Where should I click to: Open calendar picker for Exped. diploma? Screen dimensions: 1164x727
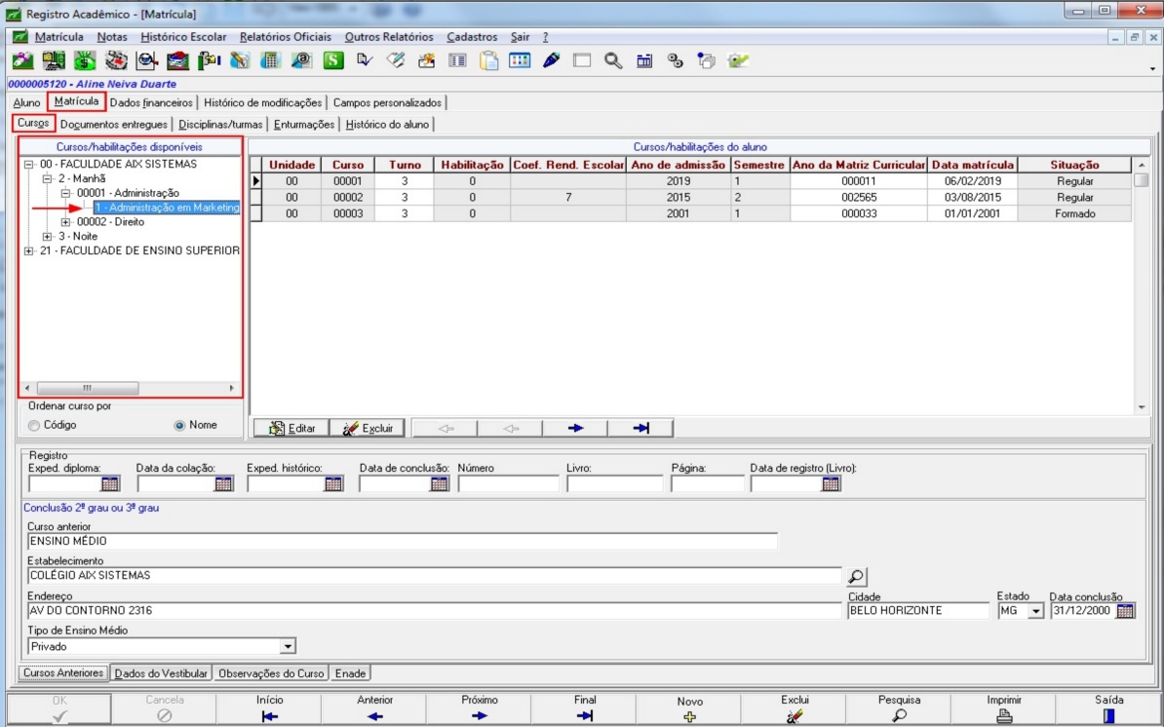pyautogui.click(x=110, y=483)
